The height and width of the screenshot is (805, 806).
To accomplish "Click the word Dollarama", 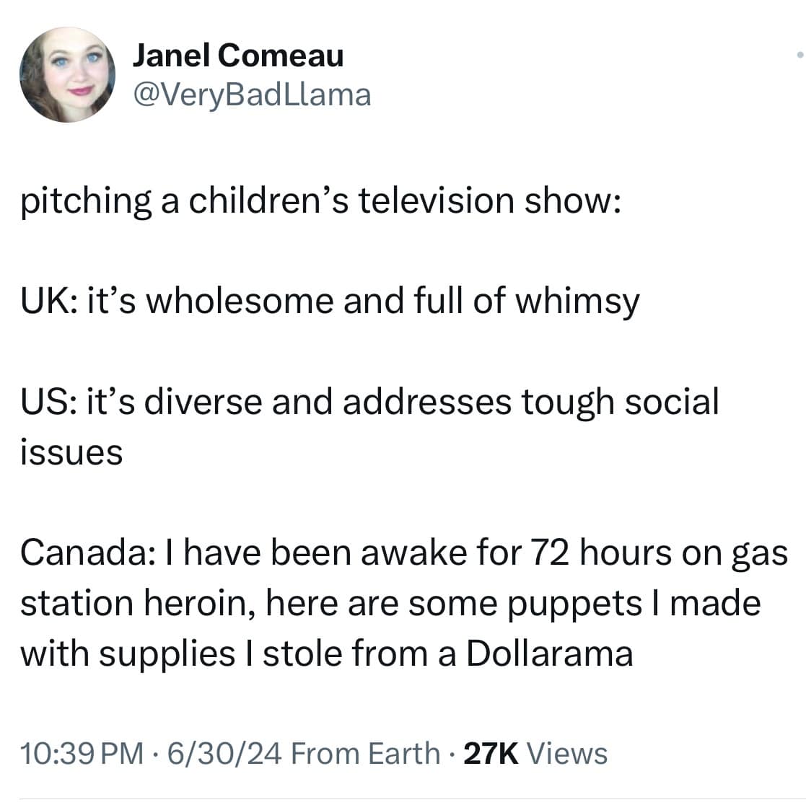I will pos(549,654).
